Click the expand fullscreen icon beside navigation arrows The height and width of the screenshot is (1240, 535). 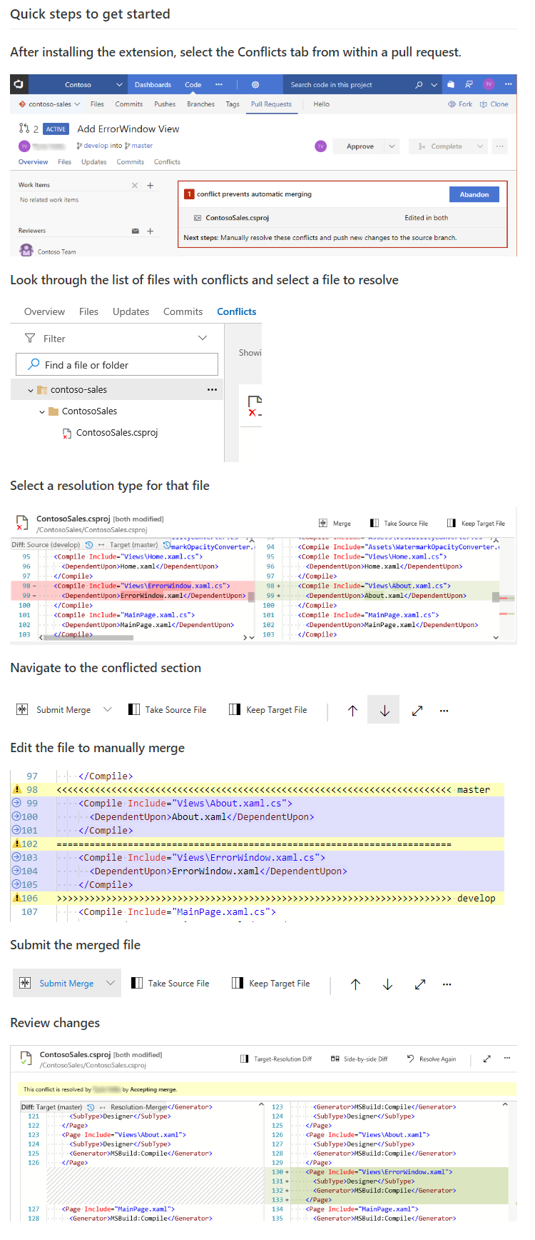tap(417, 710)
